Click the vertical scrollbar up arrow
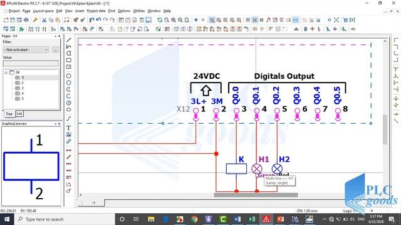Viewport: 401px width, 225px height. pos(385,41)
